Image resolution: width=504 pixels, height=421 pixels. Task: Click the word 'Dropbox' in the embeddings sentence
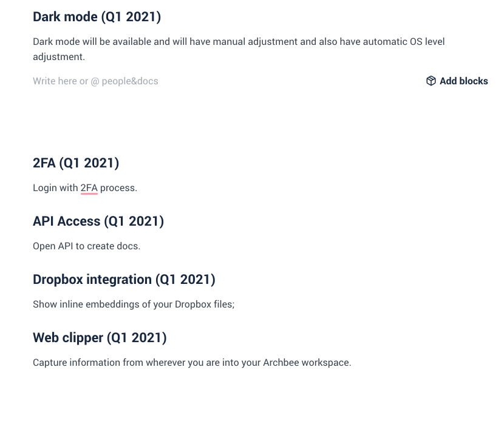point(193,304)
